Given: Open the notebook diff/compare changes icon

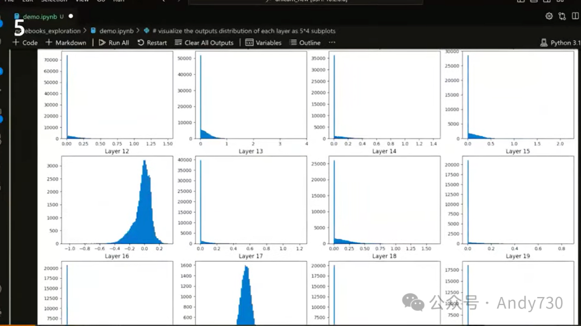Looking at the screenshot, I should click(x=562, y=16).
